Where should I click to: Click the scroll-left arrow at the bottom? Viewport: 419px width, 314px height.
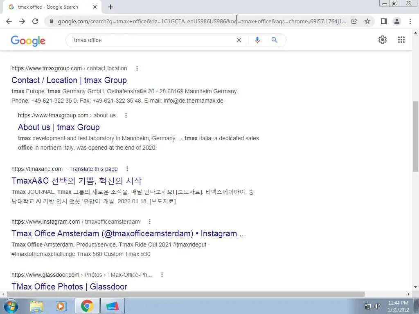tap(3, 294)
